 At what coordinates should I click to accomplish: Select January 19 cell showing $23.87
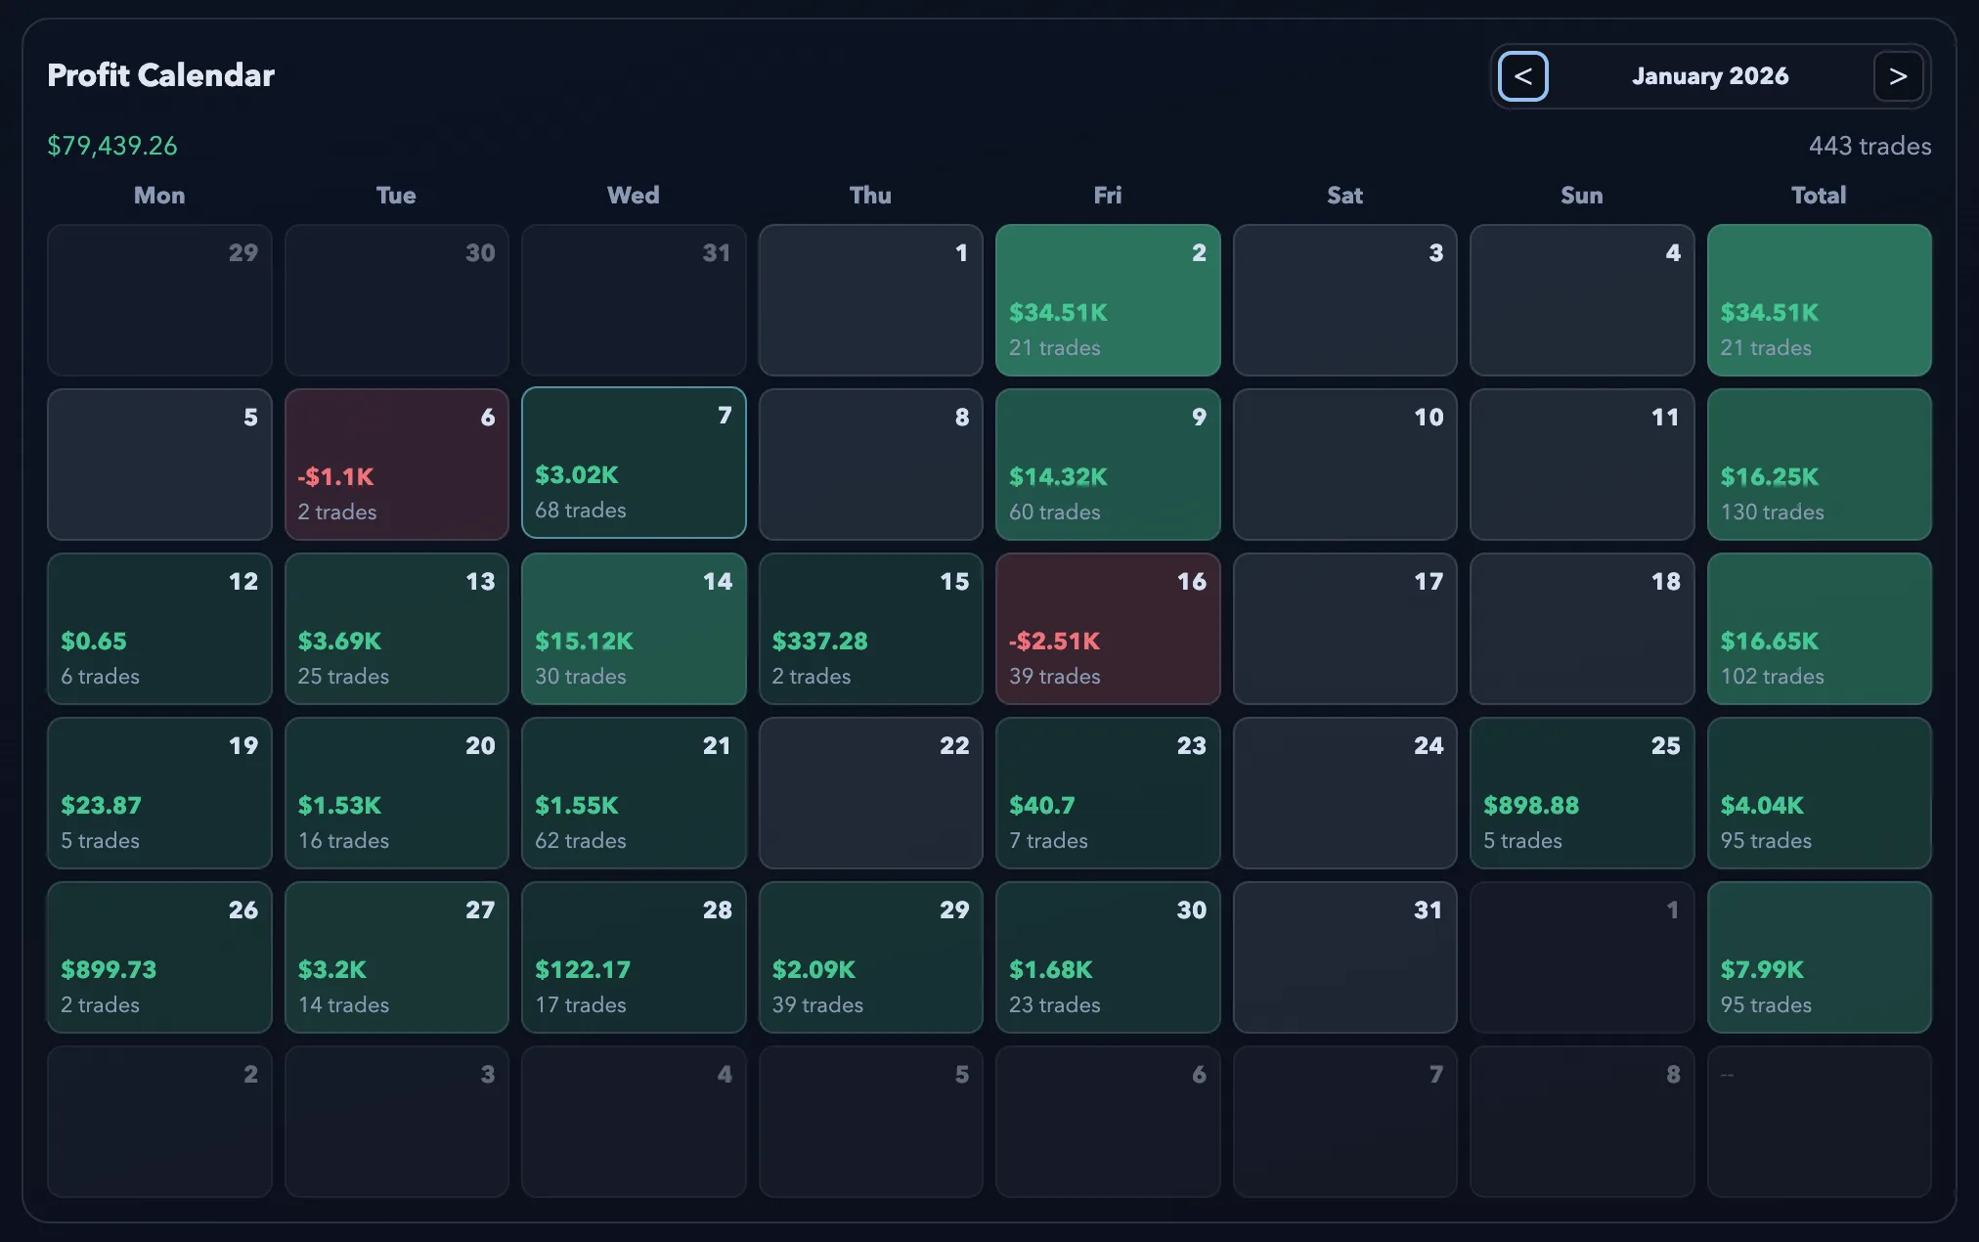[159, 793]
